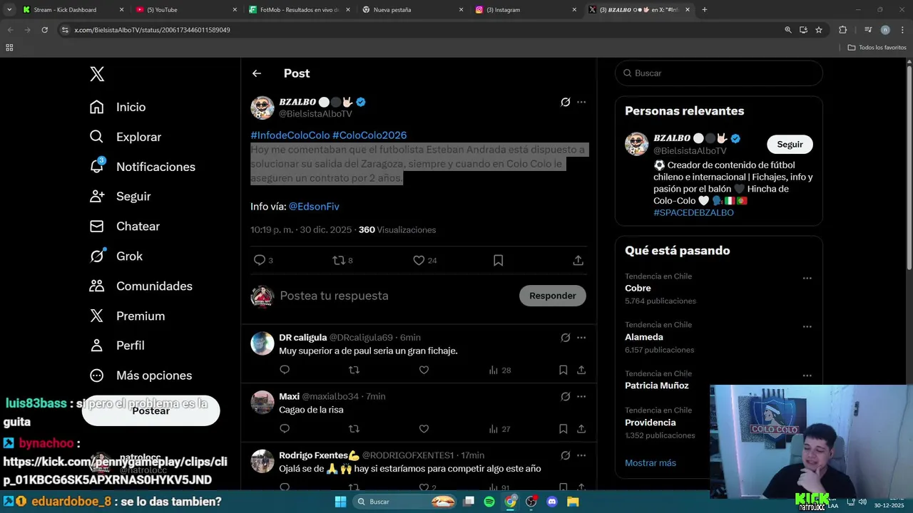
Task: Open the Cobre trending topic
Action: [x=638, y=289]
